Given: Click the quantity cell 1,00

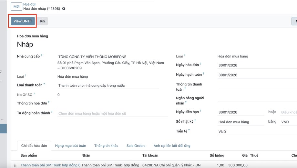Looking at the screenshot, I should tap(220, 165).
